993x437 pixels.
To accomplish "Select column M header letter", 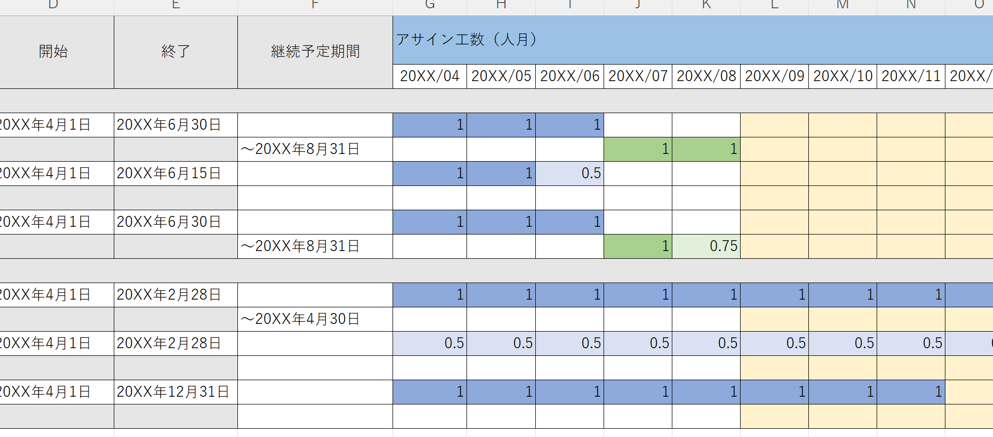I will coord(842,5).
